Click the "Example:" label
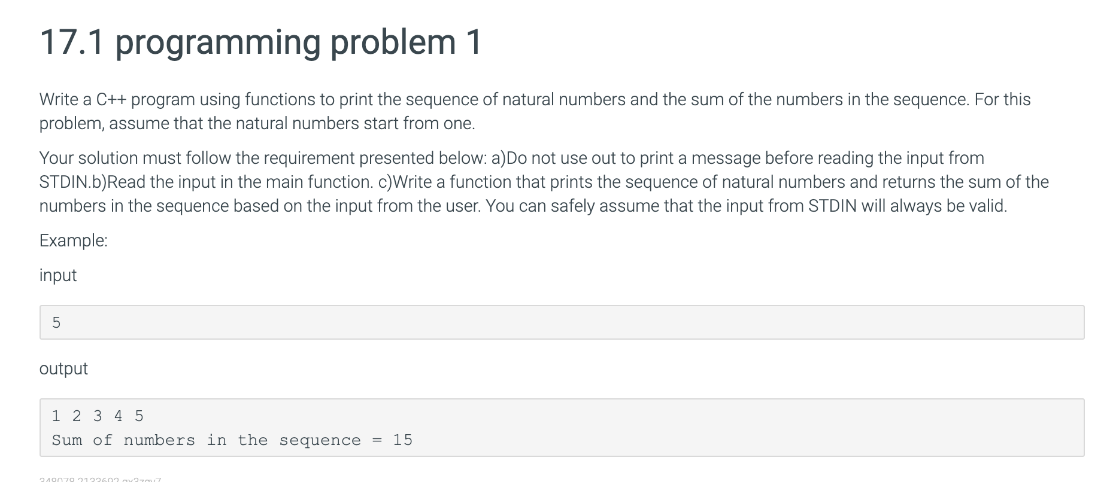Viewport: 1116px width, 482px height. click(74, 240)
